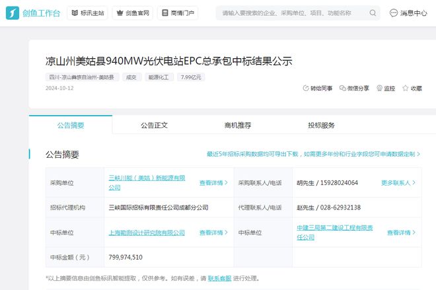Click the data export customization link

coord(313,154)
